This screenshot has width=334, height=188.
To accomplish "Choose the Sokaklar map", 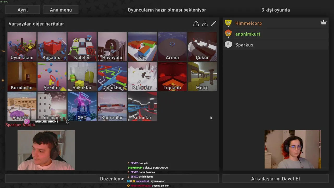I will (82, 77).
